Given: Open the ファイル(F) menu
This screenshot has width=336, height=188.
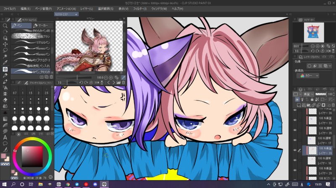Looking at the screenshot, I should [x=9, y=9].
